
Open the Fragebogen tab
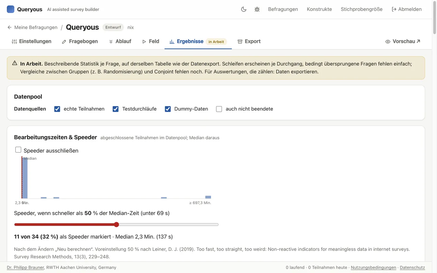click(x=80, y=41)
